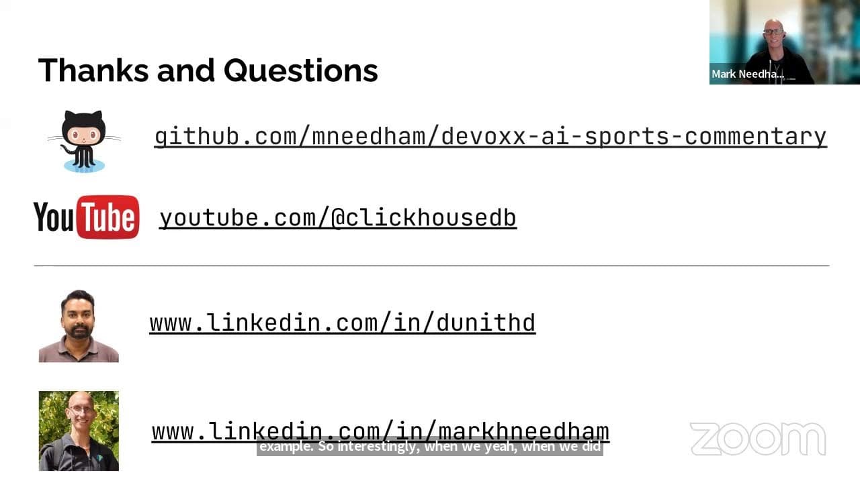Open the linkedin.com/in/dunithd link

[343, 323]
